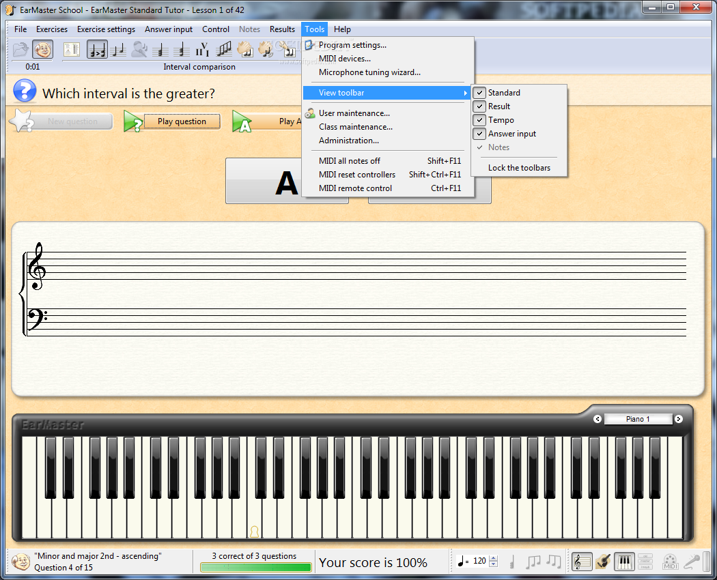Click the middle C marker on piano

click(254, 532)
